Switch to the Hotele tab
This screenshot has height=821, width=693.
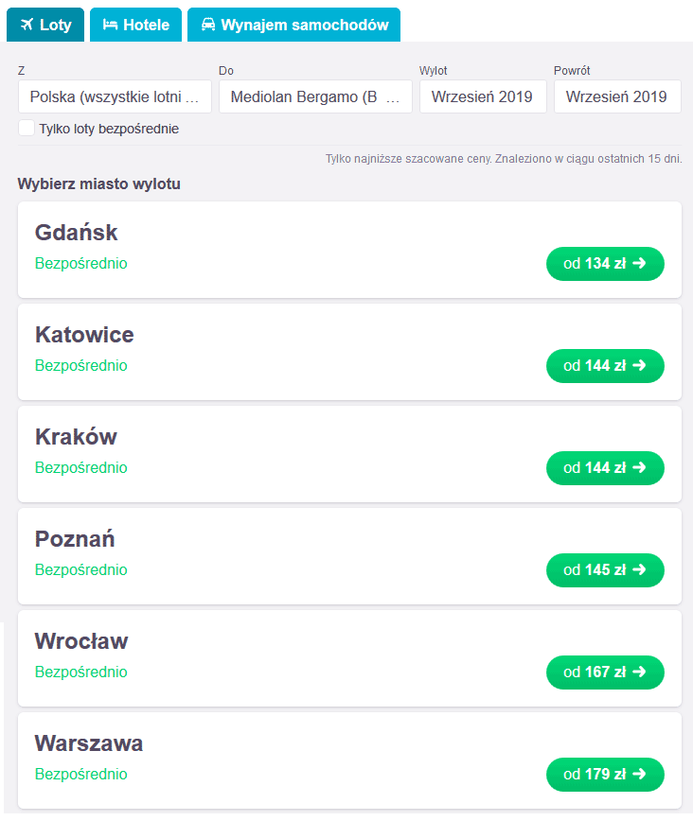[135, 25]
